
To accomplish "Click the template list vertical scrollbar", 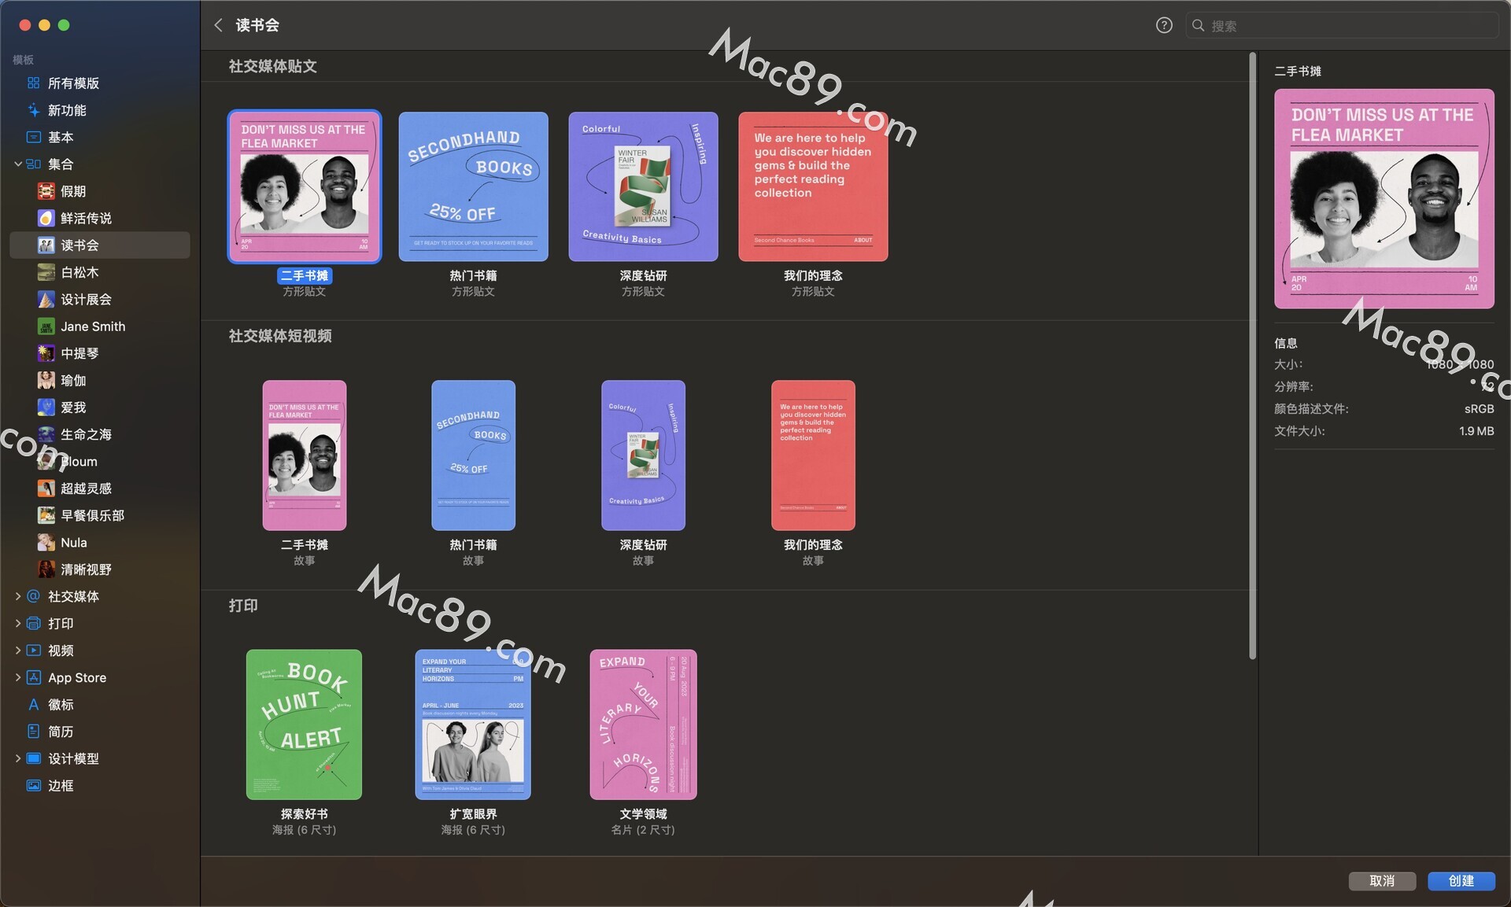I will pos(1252,354).
